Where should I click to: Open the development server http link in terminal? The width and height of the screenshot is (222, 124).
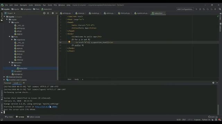click(46, 107)
